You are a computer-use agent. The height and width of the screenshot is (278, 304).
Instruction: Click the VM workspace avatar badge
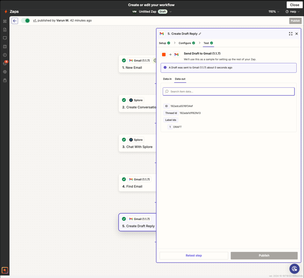134,12
